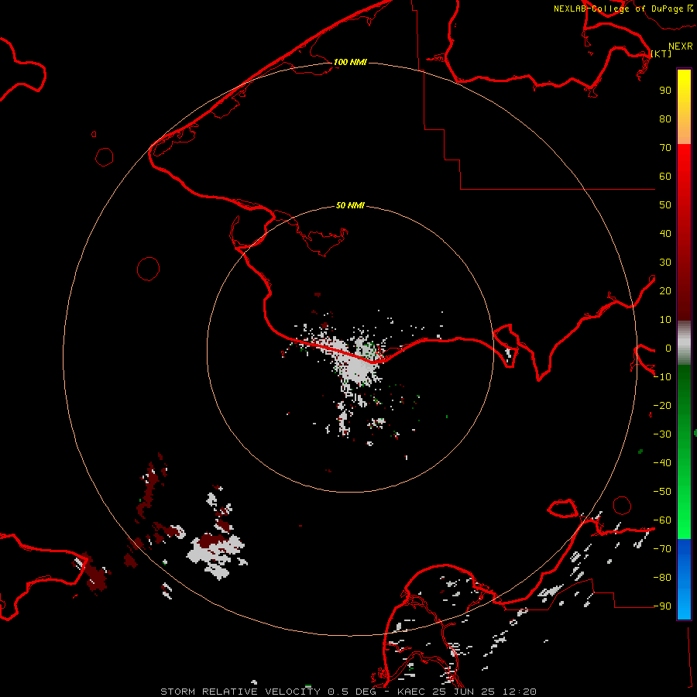697x697 pixels.
Task: Click the 90 value on the velocity scale
Action: coord(665,91)
